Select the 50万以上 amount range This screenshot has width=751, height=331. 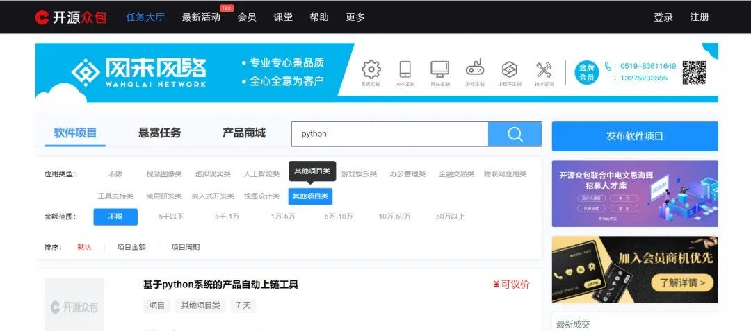450,217
